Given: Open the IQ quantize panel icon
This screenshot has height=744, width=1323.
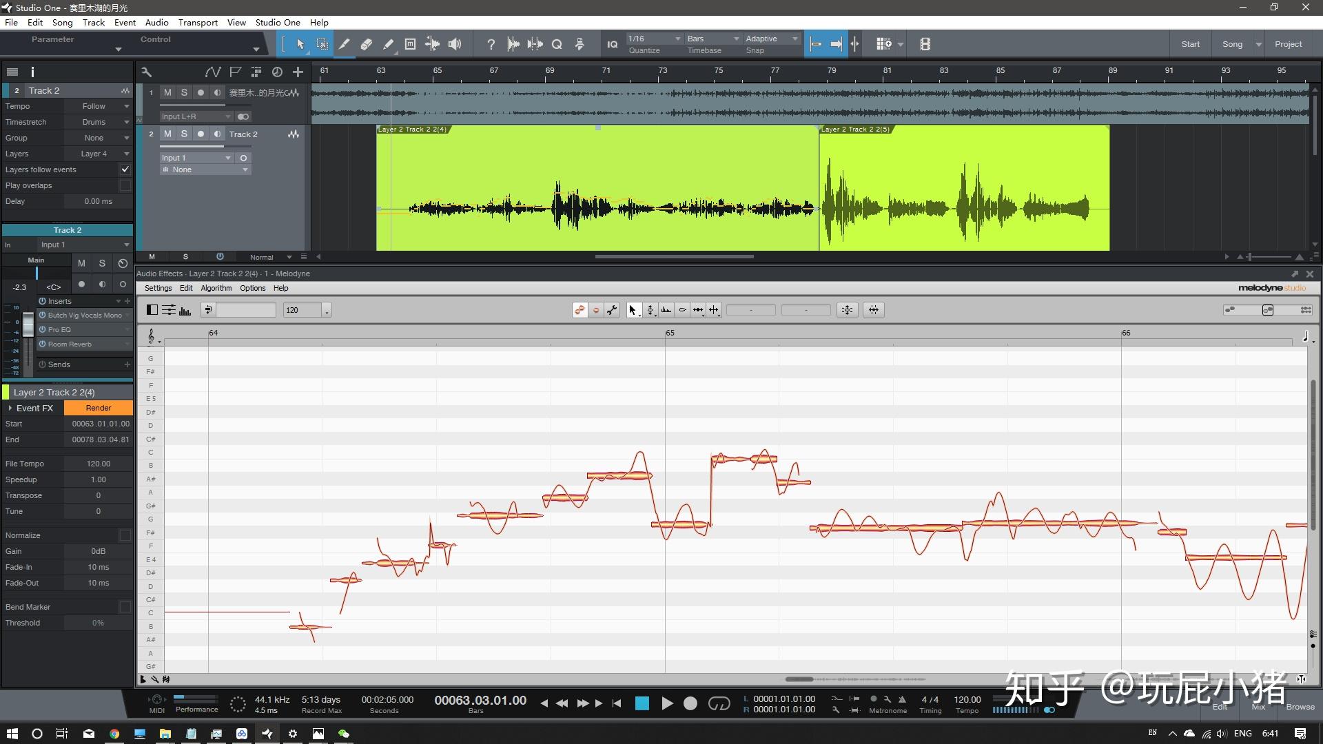Looking at the screenshot, I should [612, 44].
